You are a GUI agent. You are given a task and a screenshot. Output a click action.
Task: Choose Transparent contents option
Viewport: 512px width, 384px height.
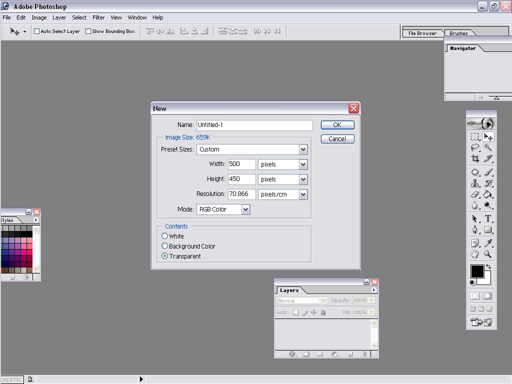coord(165,256)
